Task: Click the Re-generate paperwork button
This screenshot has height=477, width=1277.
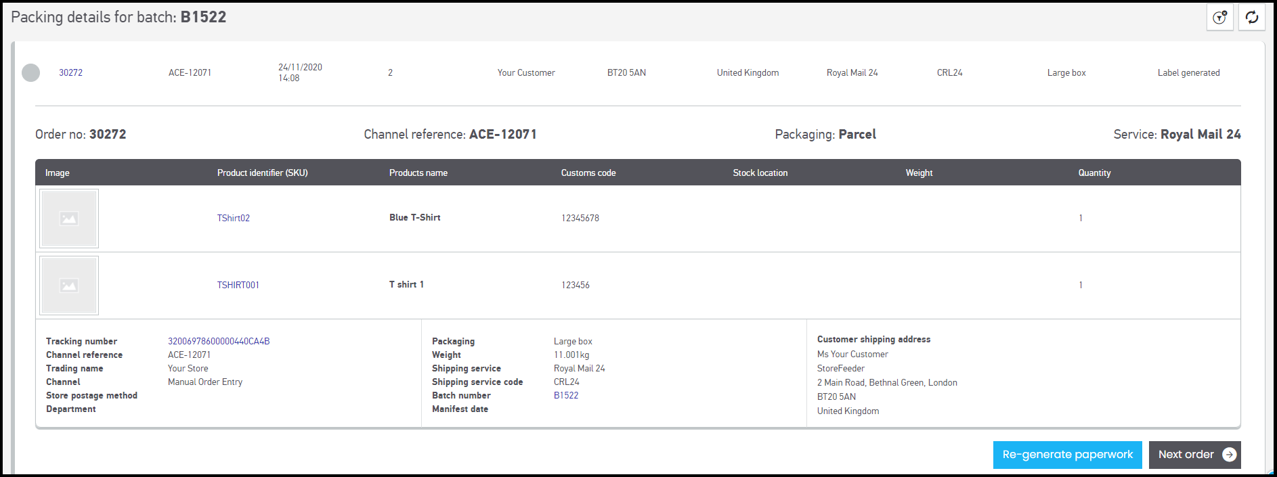Action: click(1067, 455)
